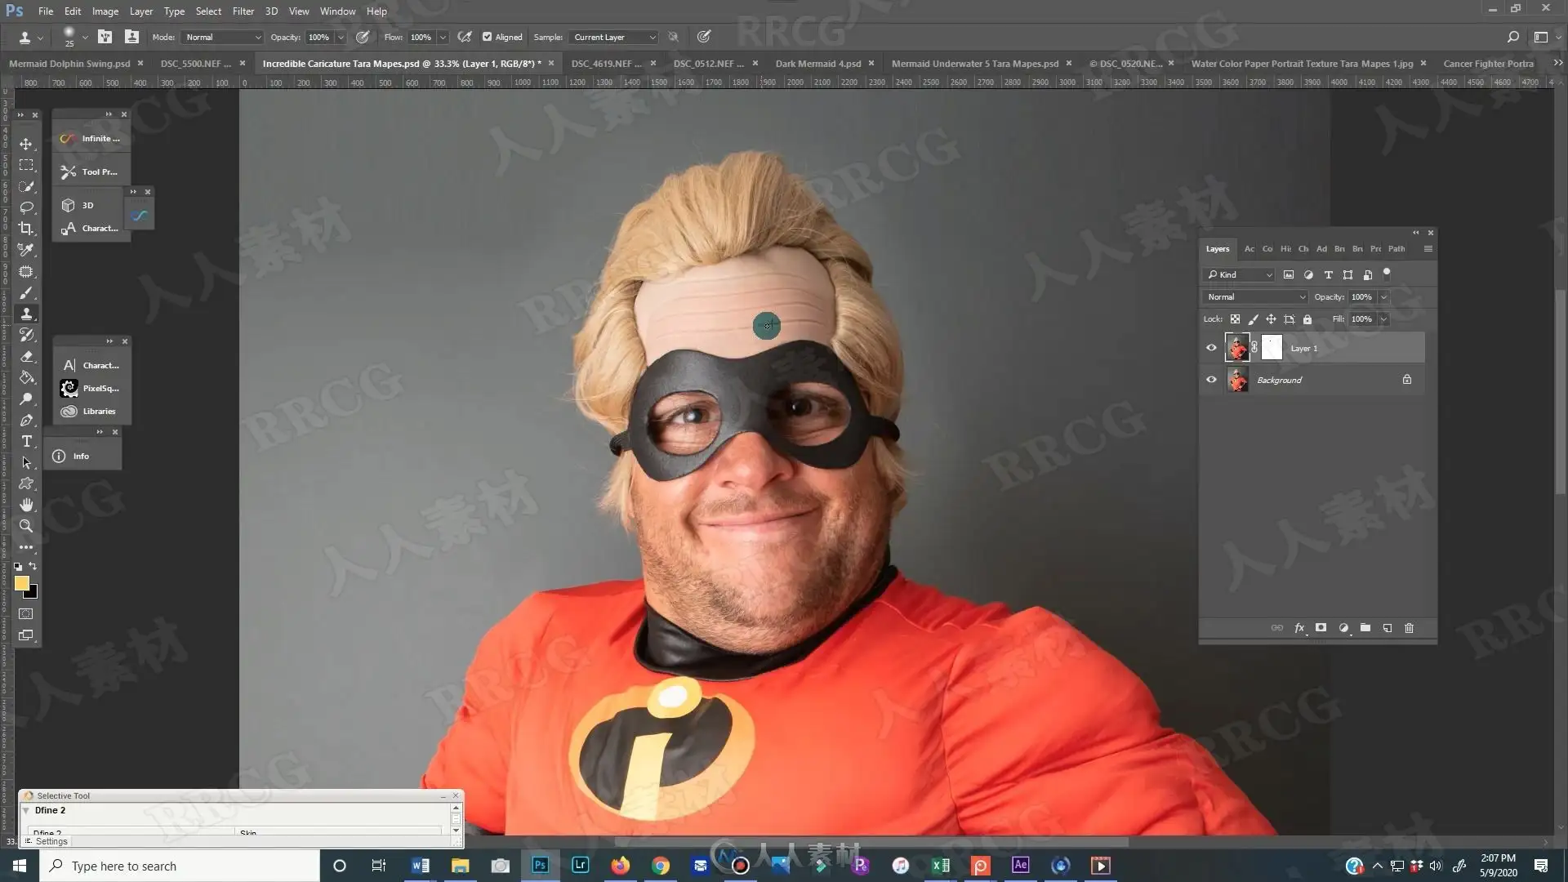Toggle the layer filter switch

pyautogui.click(x=1387, y=274)
